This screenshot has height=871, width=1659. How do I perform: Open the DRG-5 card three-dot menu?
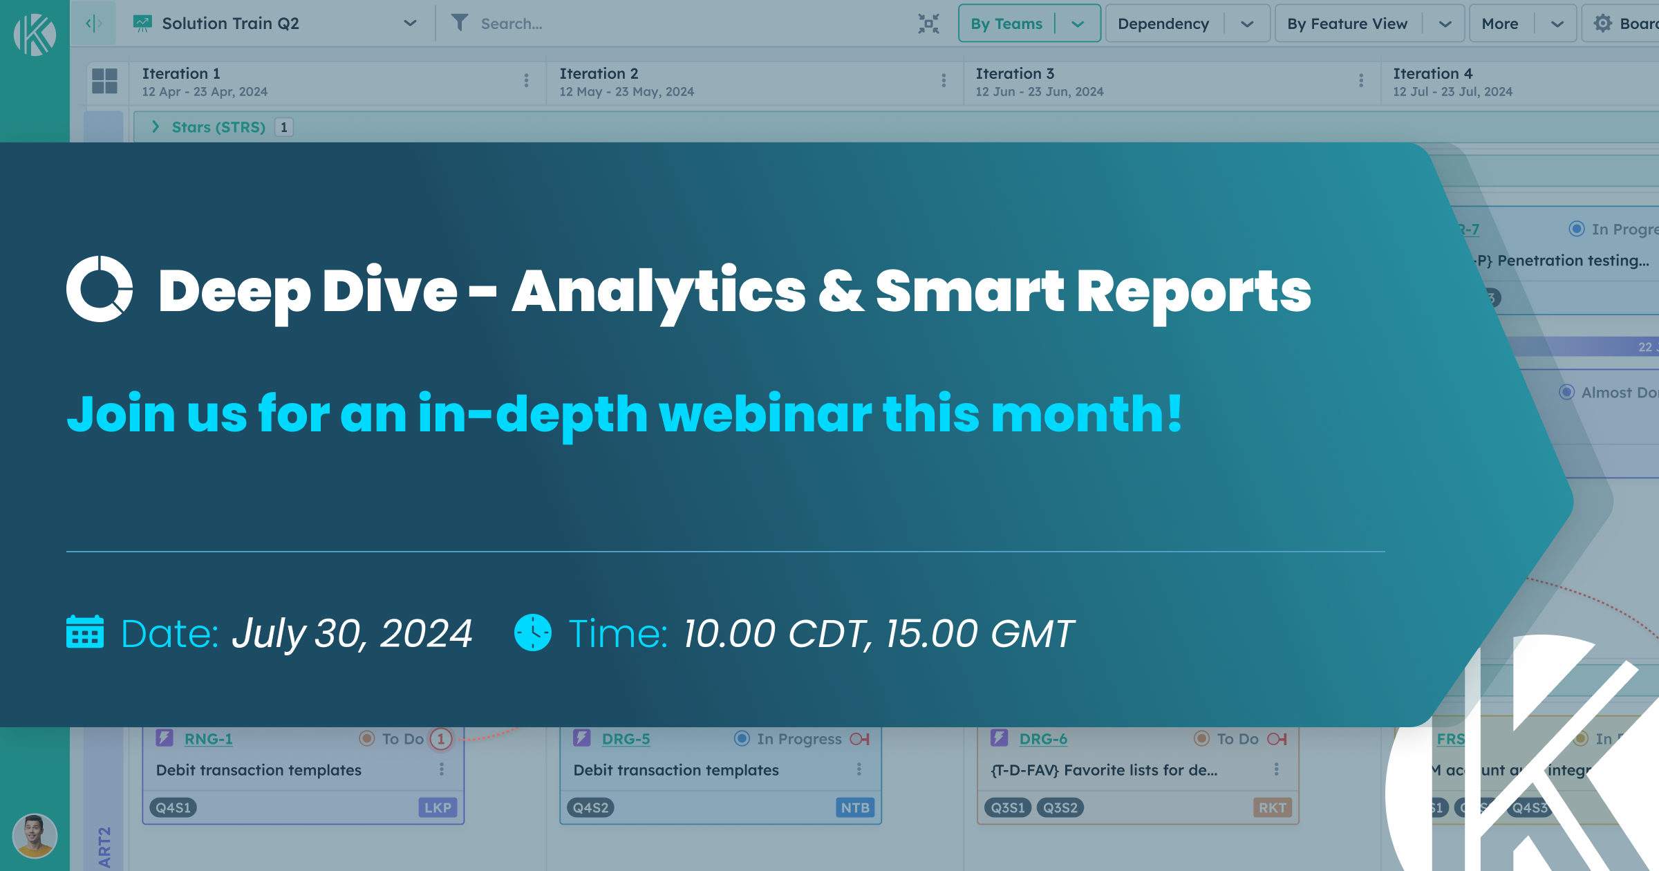click(859, 769)
